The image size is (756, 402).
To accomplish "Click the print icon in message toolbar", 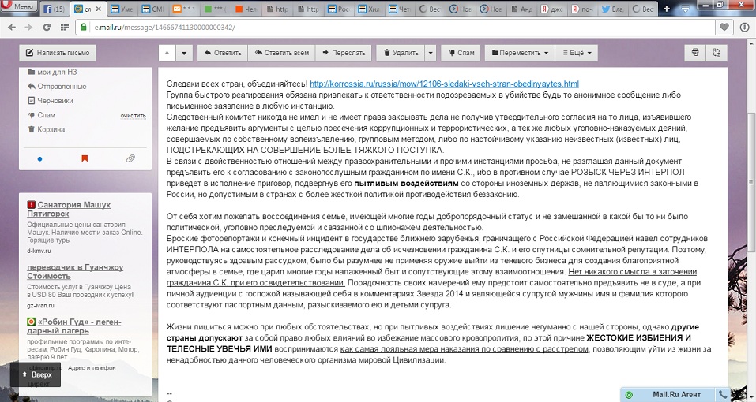I will 695,53.
